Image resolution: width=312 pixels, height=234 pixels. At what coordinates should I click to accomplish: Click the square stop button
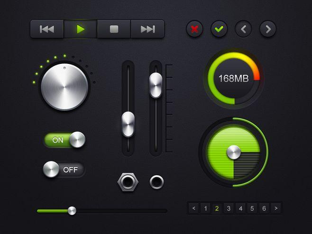tap(114, 29)
